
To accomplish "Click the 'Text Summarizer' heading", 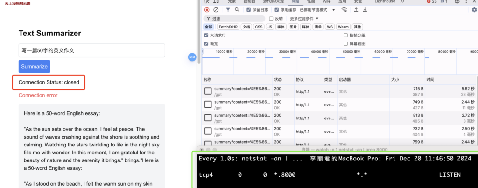I will 50,33.
